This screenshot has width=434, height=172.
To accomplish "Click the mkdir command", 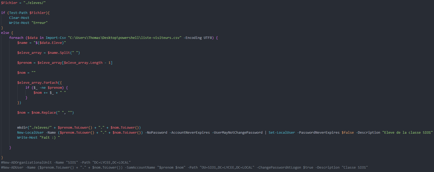I will click(22, 127).
